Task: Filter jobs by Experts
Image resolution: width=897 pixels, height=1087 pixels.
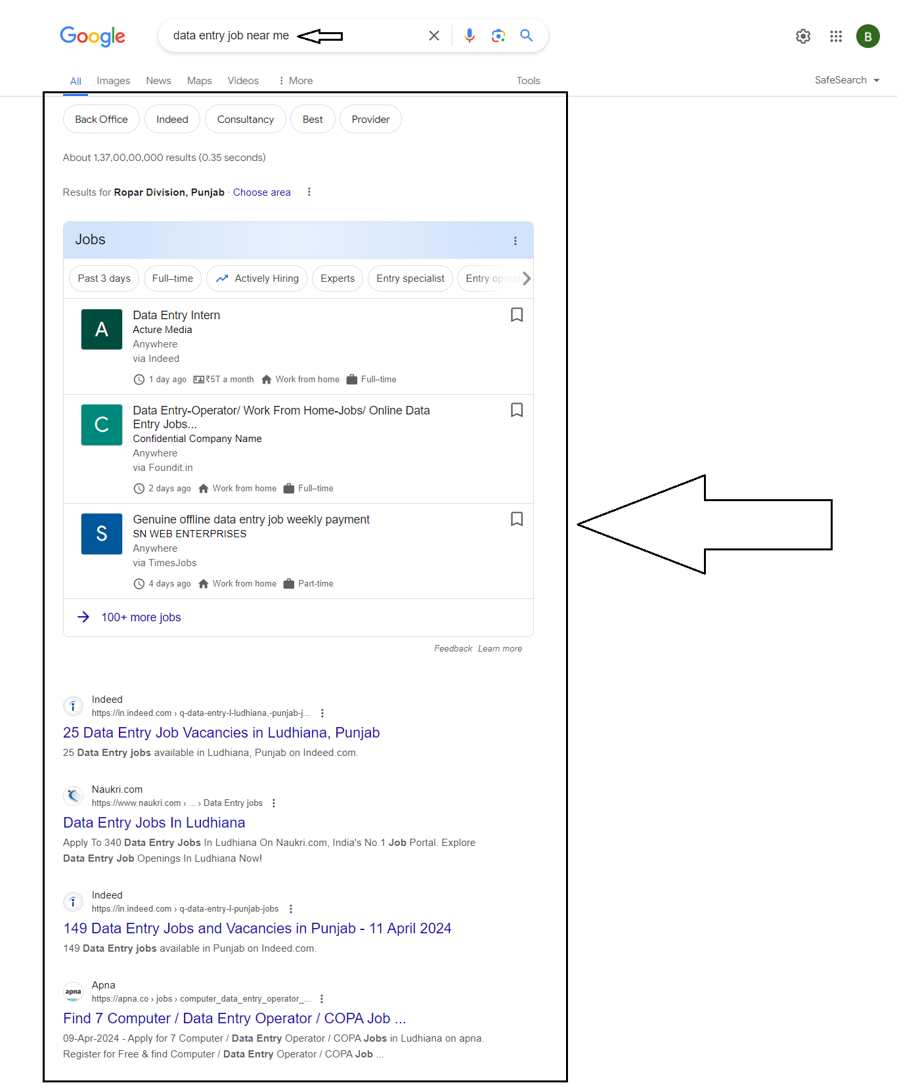Action: (x=338, y=278)
